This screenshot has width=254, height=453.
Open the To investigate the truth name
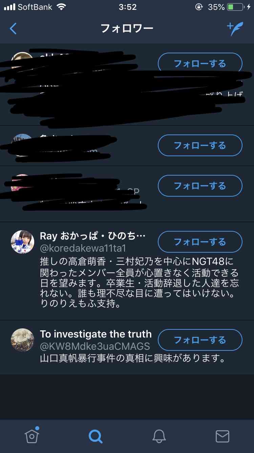[96, 334]
